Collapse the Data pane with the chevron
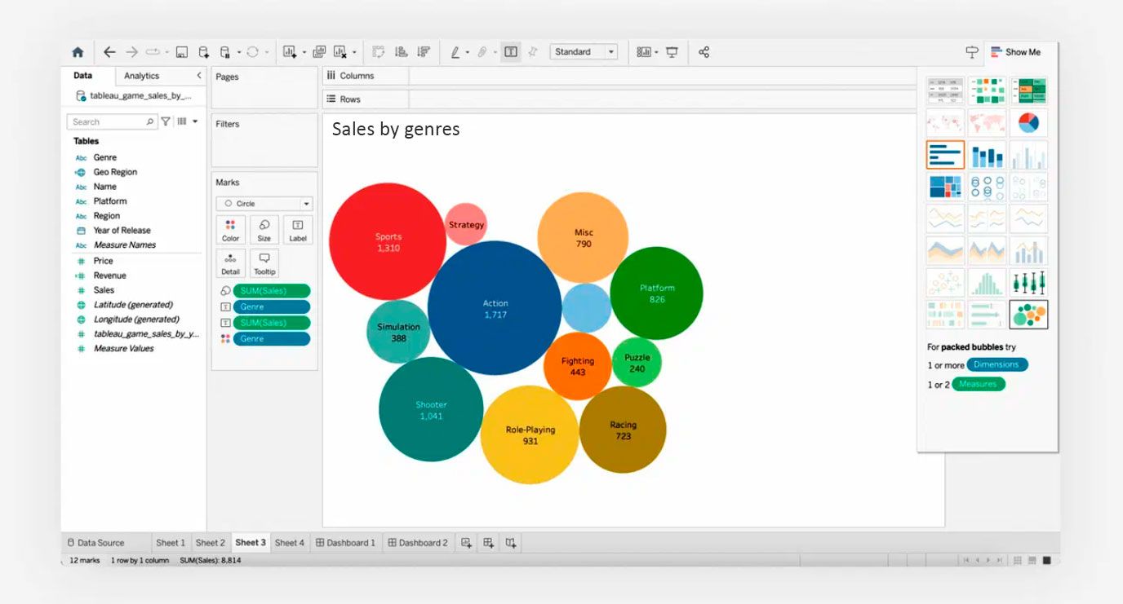The height and width of the screenshot is (604, 1123). tap(199, 76)
